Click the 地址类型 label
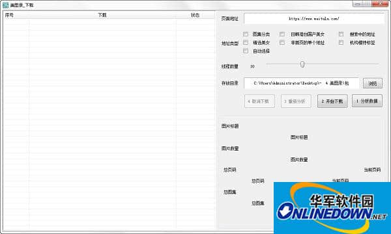Image resolution: width=391 pixels, height=234 pixels. coord(230,44)
